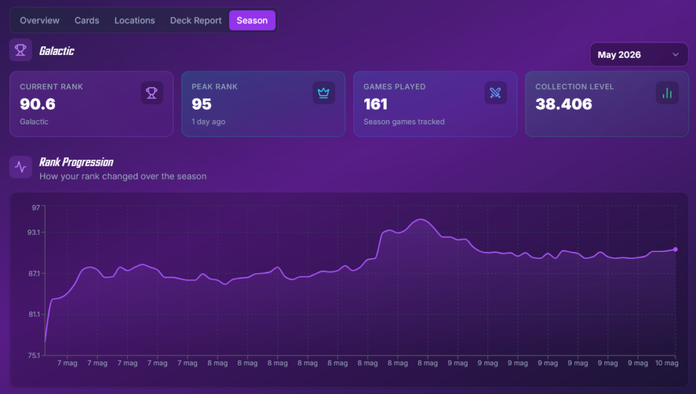Click the GAMES PLAYED card label
The width and height of the screenshot is (696, 394).
click(x=395, y=86)
